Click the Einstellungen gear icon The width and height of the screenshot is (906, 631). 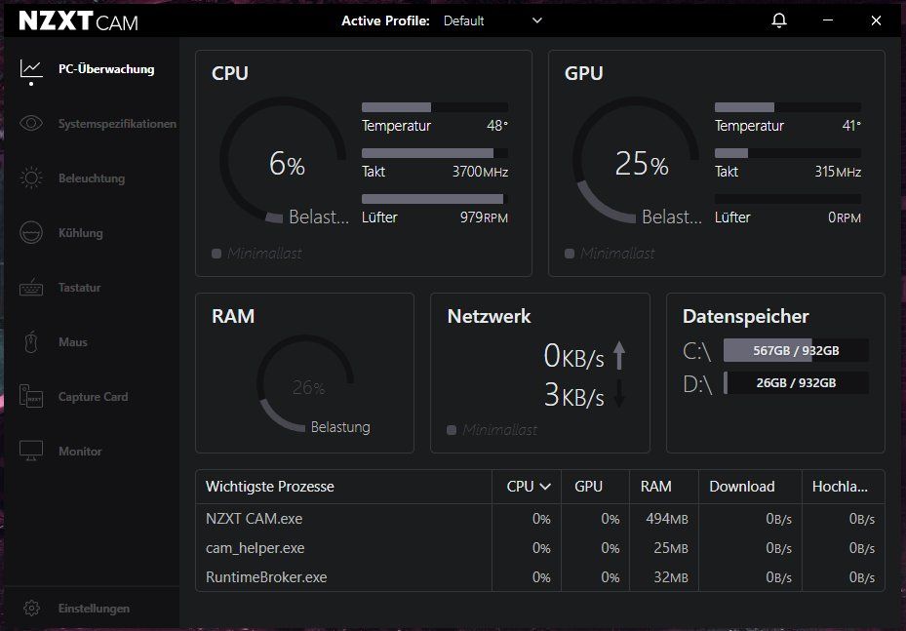(32, 608)
